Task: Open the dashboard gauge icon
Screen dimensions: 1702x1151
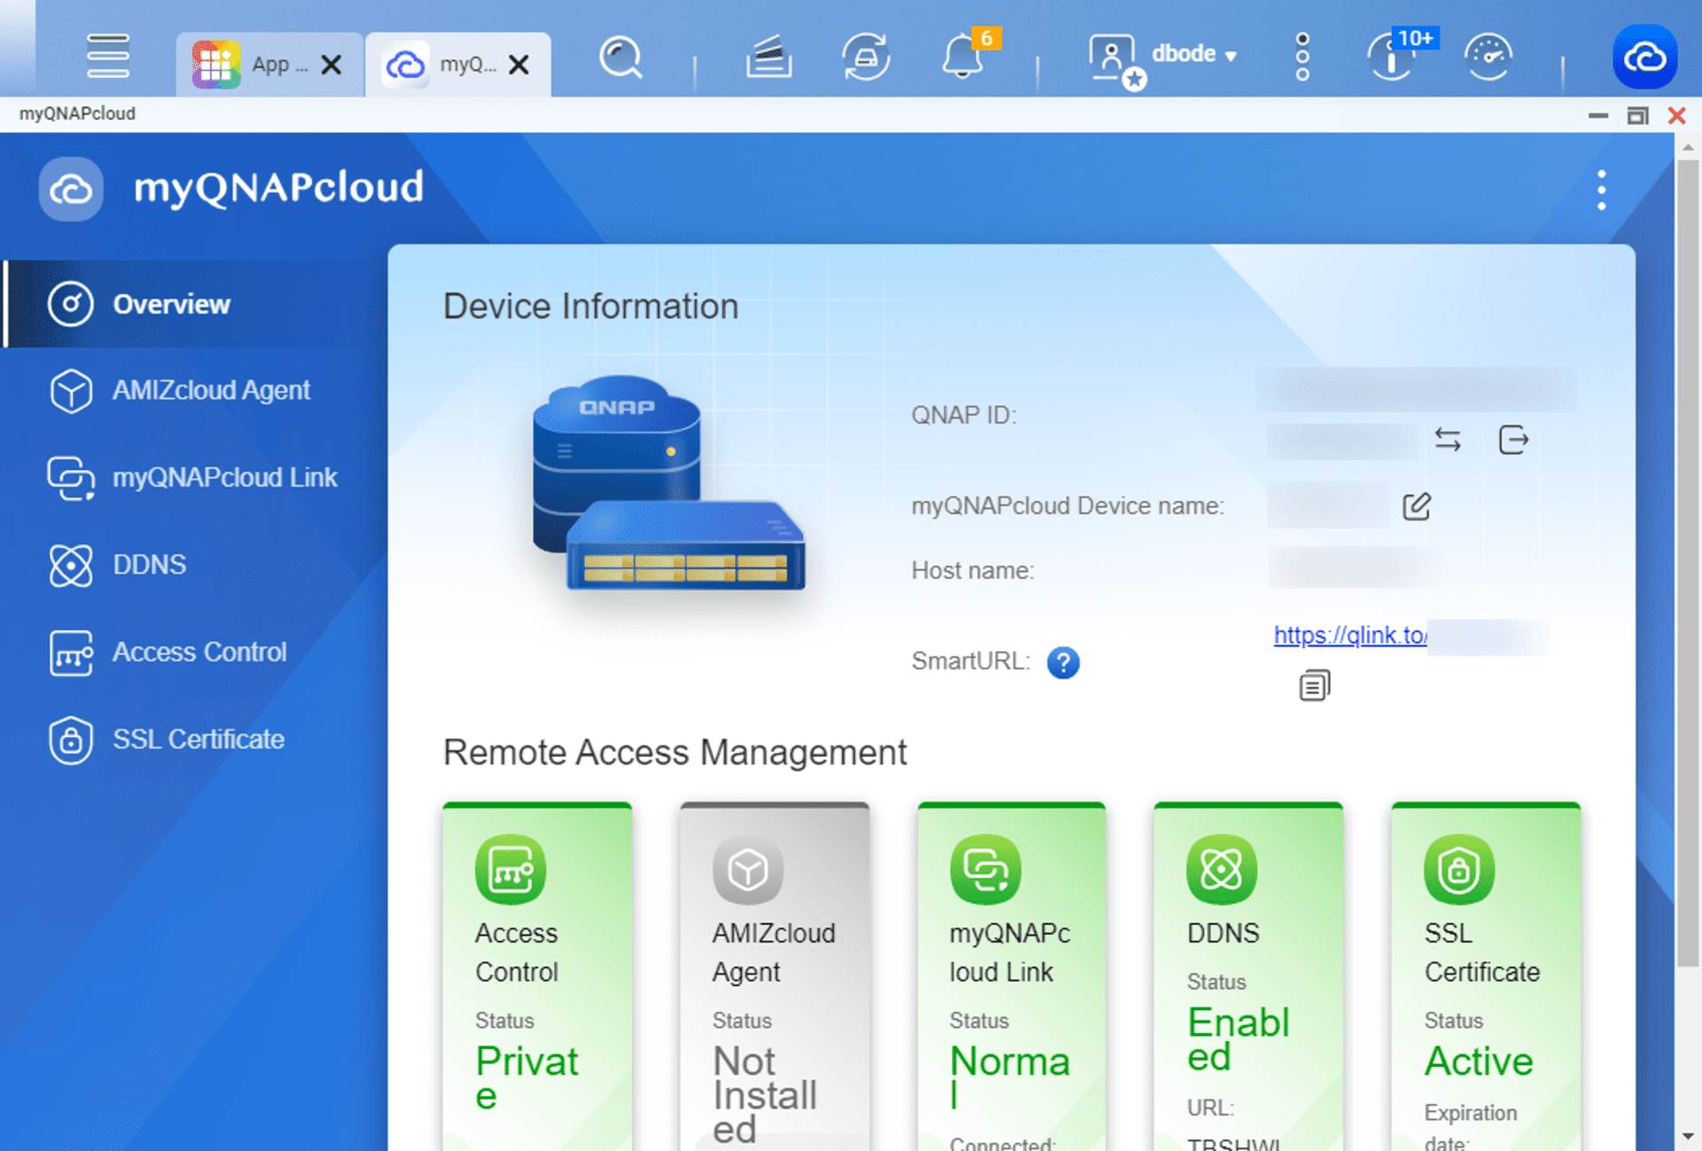Action: (x=1488, y=58)
